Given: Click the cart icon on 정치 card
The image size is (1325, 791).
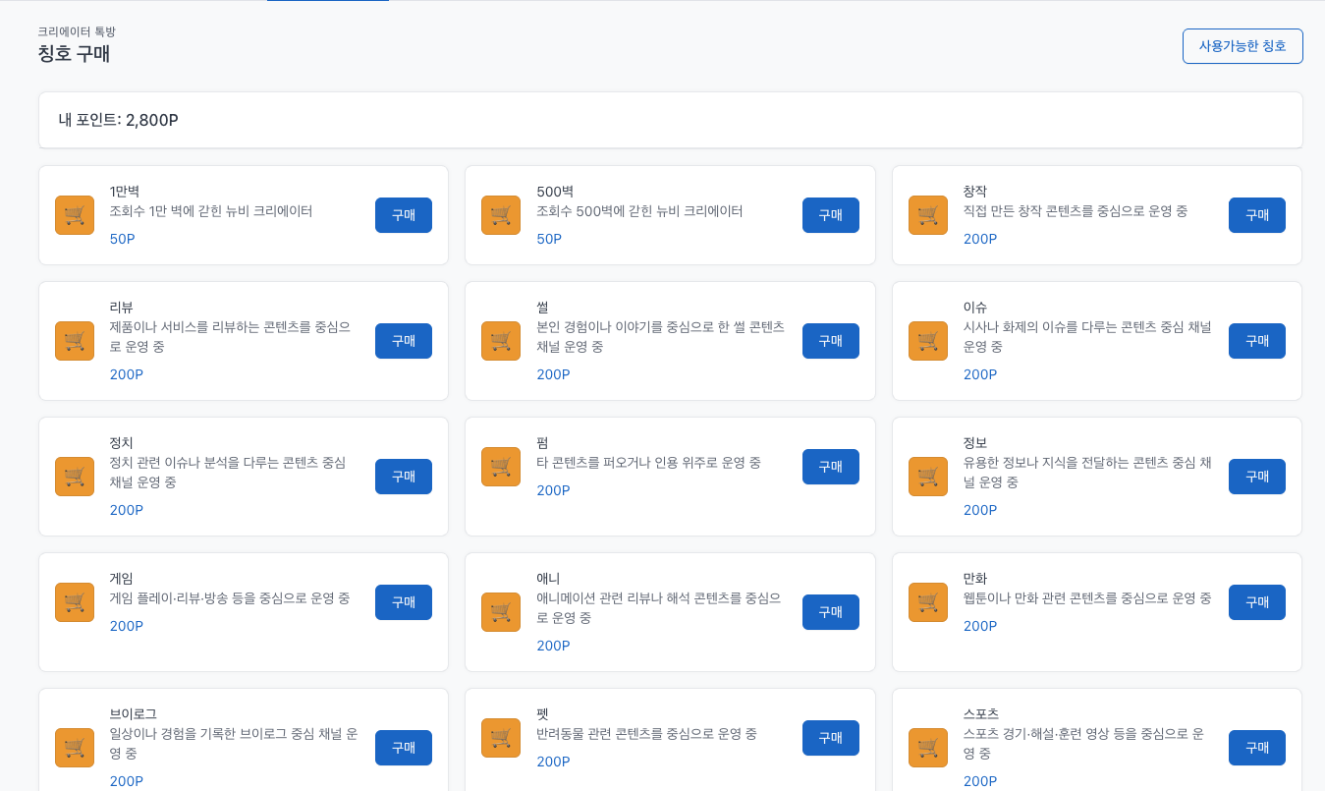Looking at the screenshot, I should click(75, 477).
